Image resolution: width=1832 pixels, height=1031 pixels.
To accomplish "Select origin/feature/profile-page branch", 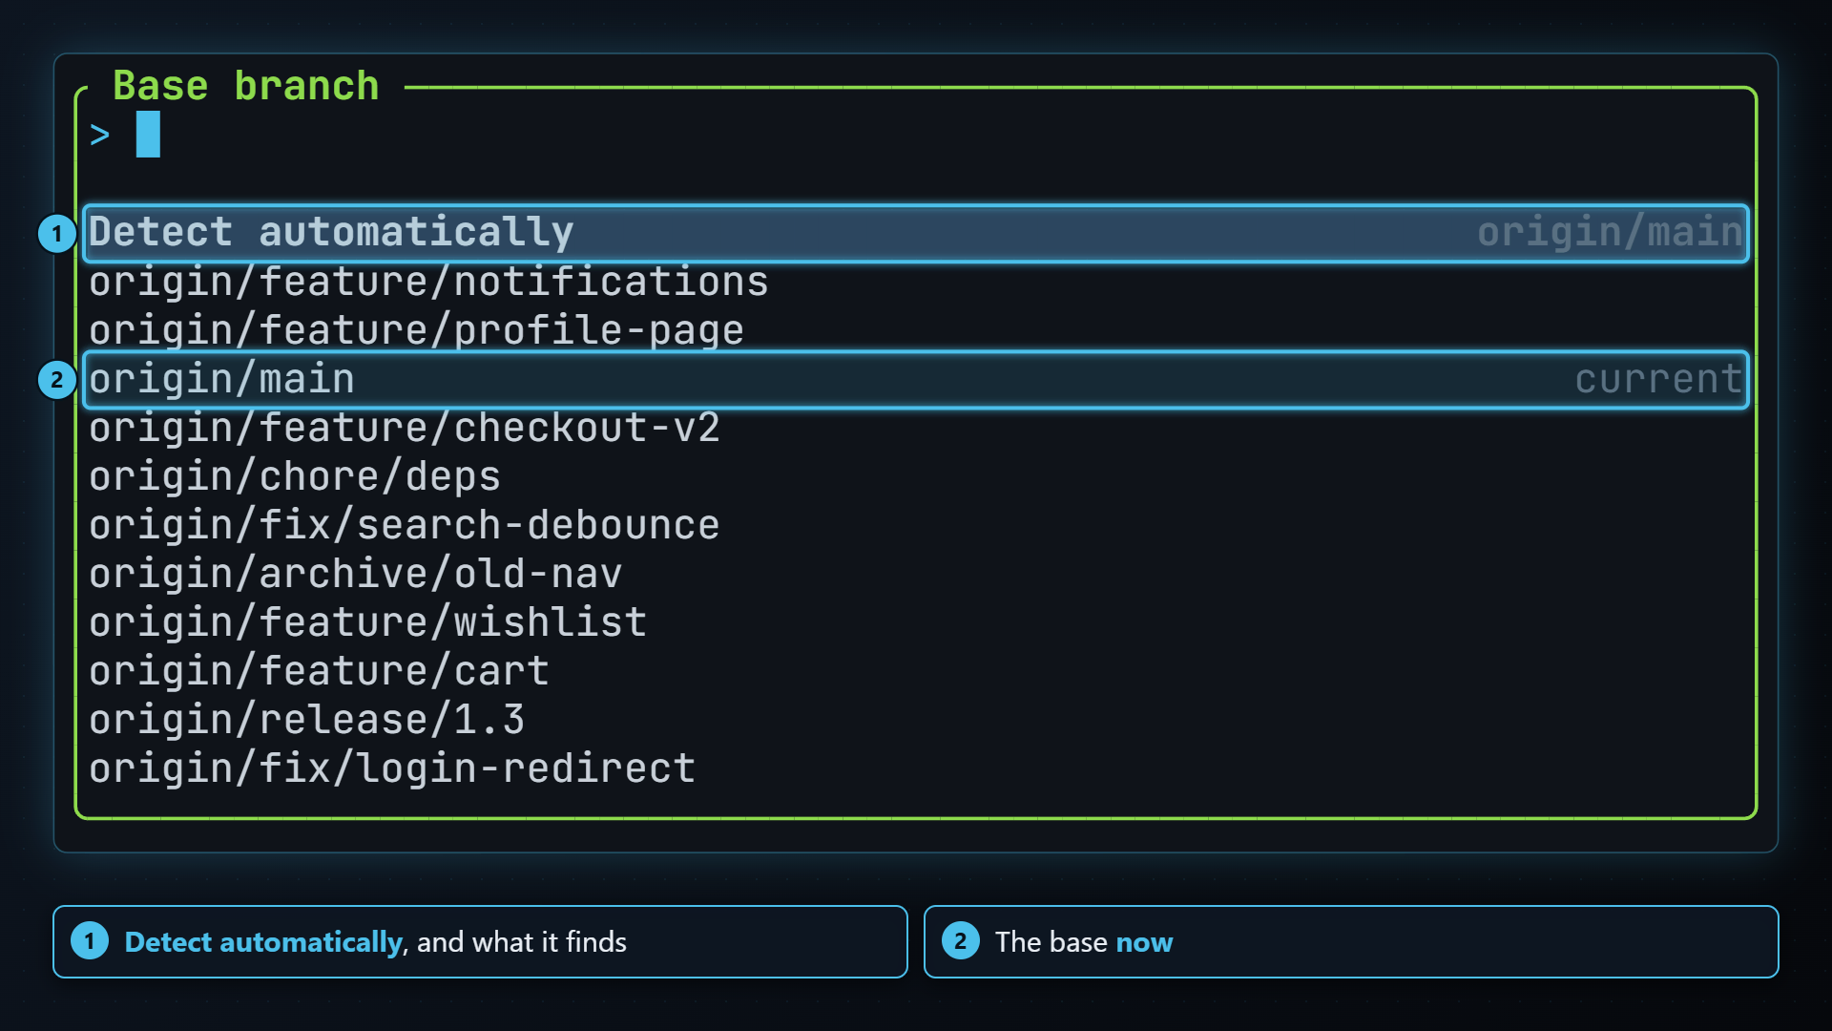I will [916, 330].
